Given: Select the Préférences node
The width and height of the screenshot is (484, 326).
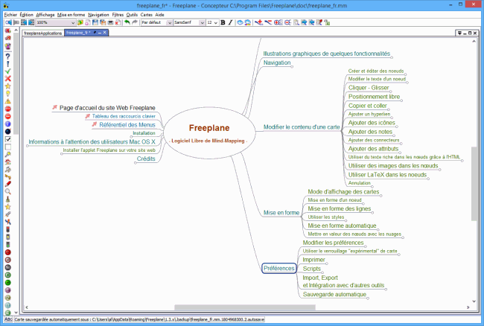Looking at the screenshot, I should pos(279,269).
